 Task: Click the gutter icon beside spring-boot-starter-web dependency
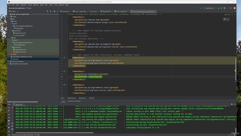tap(64, 58)
